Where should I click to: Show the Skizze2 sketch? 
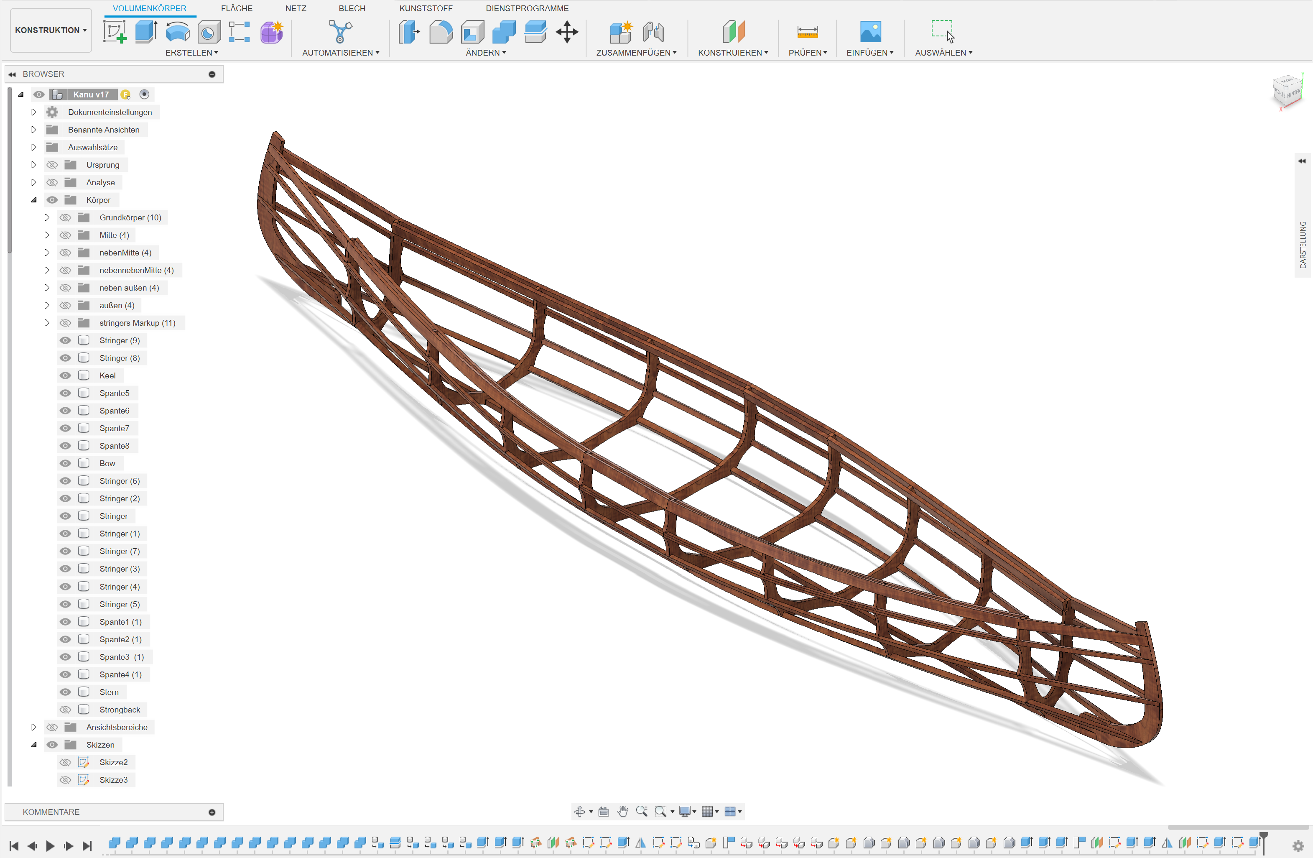point(65,762)
